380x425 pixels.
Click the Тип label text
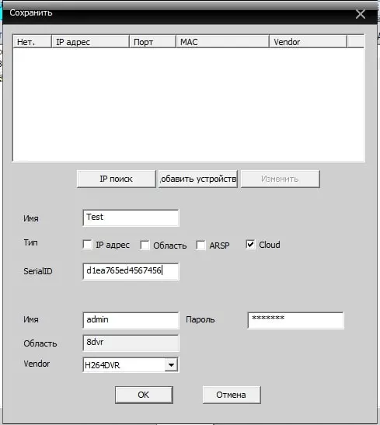coord(30,242)
